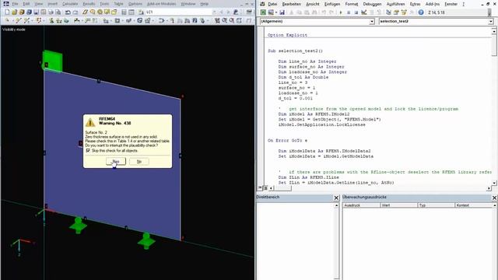The width and height of the screenshot is (498, 280).
Task: Click the Break (pause) icon in VBA toolbar
Action: pos(349,12)
